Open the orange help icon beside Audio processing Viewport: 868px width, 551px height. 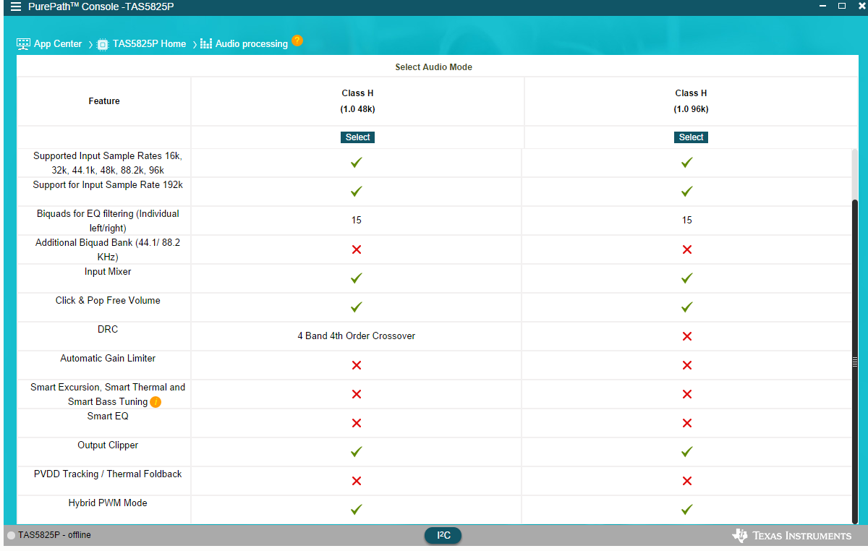(x=297, y=40)
